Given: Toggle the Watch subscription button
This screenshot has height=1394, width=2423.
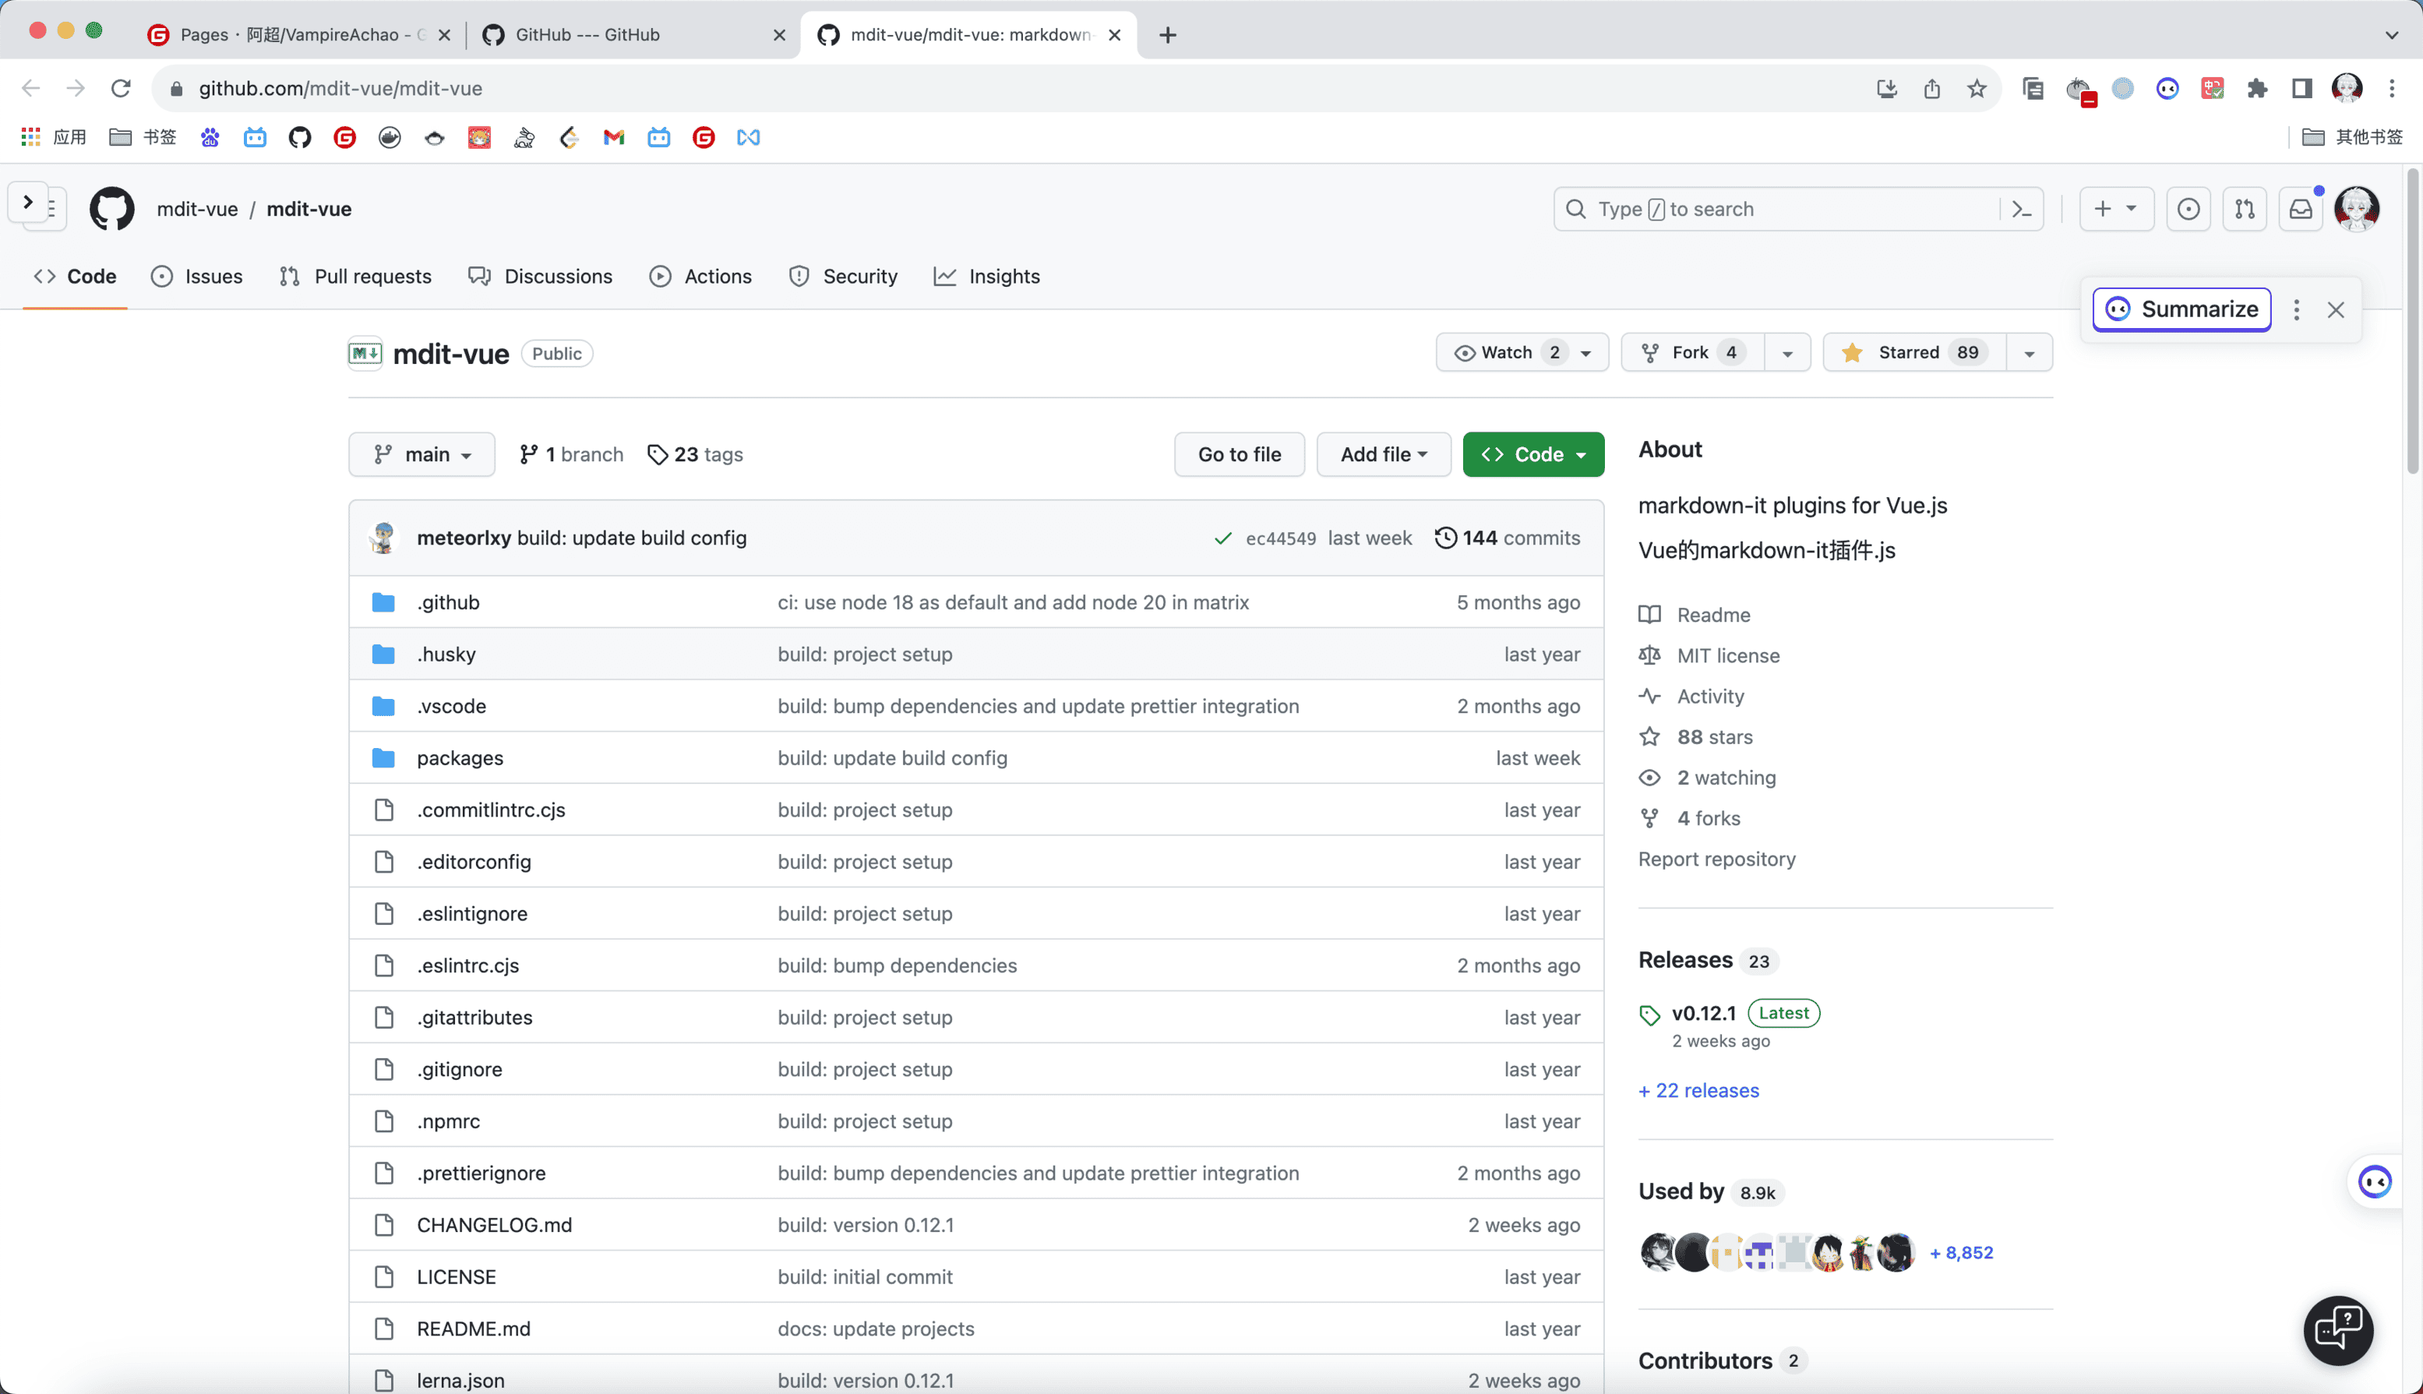Looking at the screenshot, I should click(1507, 352).
